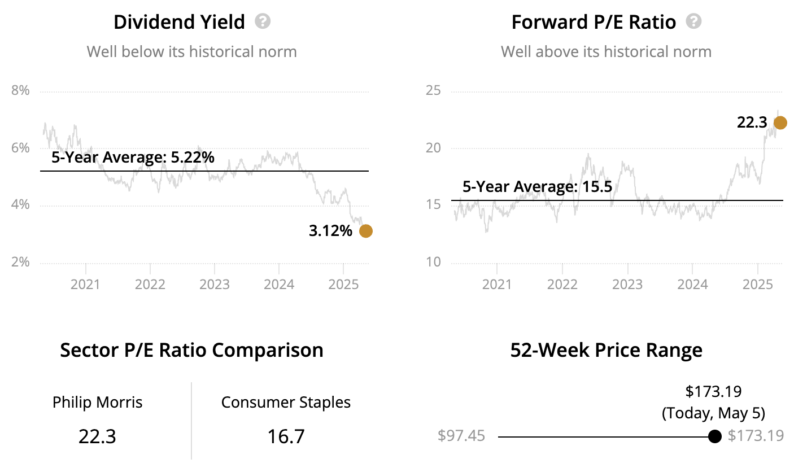Click the 22.3 forward P/E marker dot
Viewport: 794px width, 472px height.
pos(780,123)
